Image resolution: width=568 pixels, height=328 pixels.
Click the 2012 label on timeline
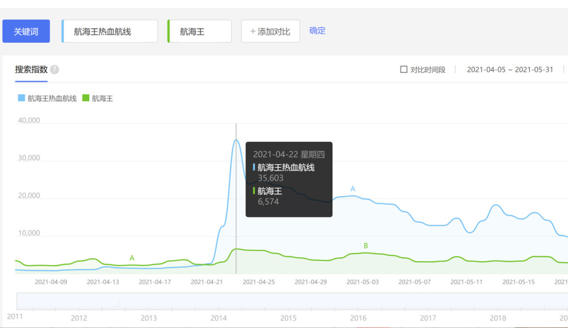pos(78,318)
